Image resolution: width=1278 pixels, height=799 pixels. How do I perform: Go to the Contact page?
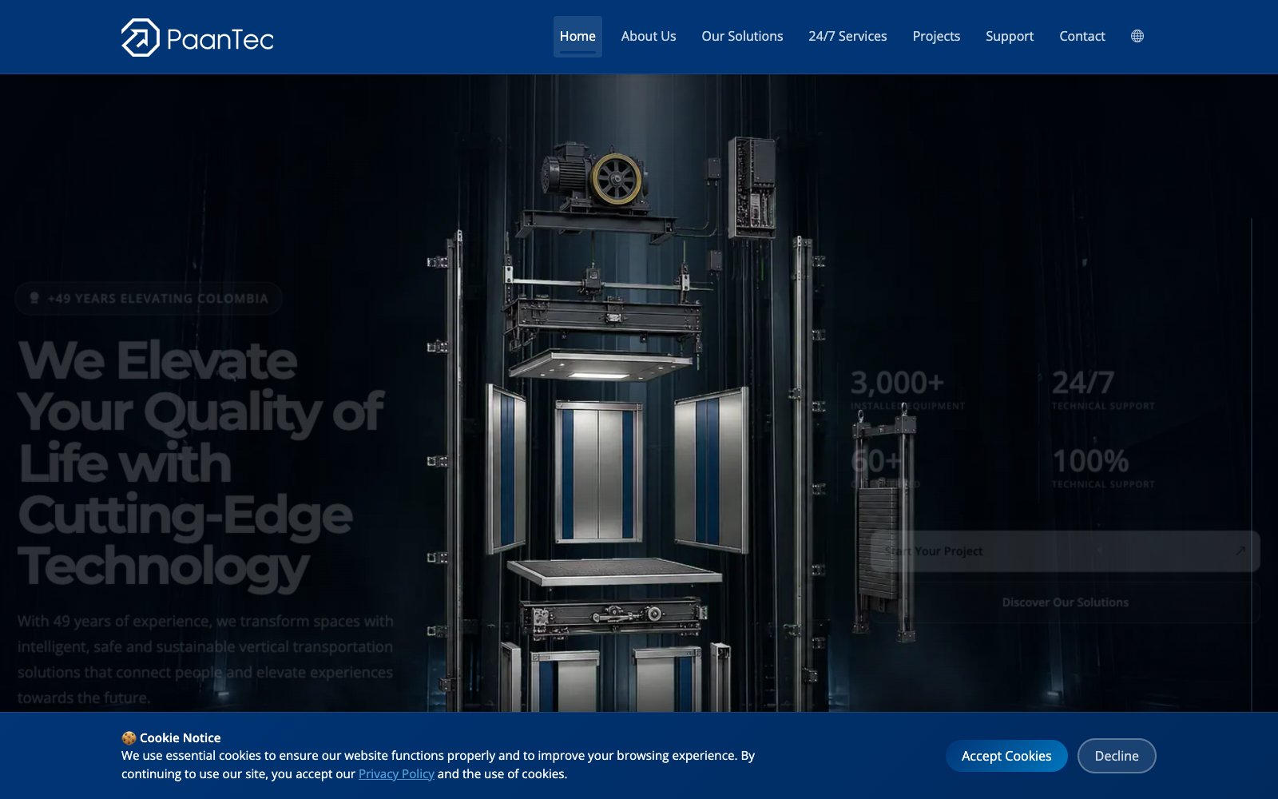click(x=1082, y=36)
